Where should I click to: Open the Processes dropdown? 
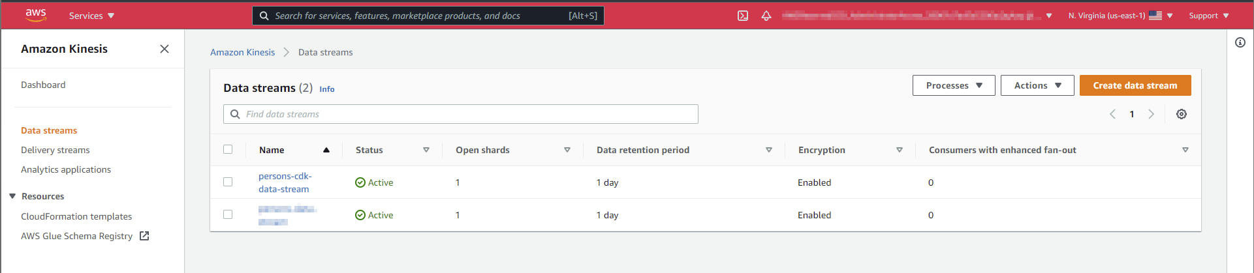pos(954,85)
